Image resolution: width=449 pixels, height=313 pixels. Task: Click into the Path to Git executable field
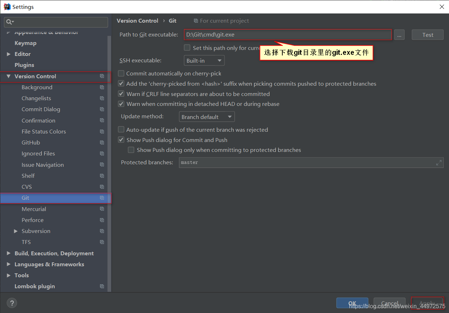tap(288, 35)
